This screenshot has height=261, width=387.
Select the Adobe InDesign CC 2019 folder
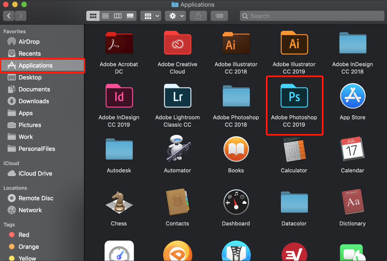pyautogui.click(x=119, y=96)
